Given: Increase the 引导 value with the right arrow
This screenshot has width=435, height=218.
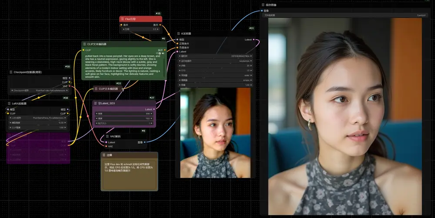Looking at the screenshot, I should click(x=158, y=29).
